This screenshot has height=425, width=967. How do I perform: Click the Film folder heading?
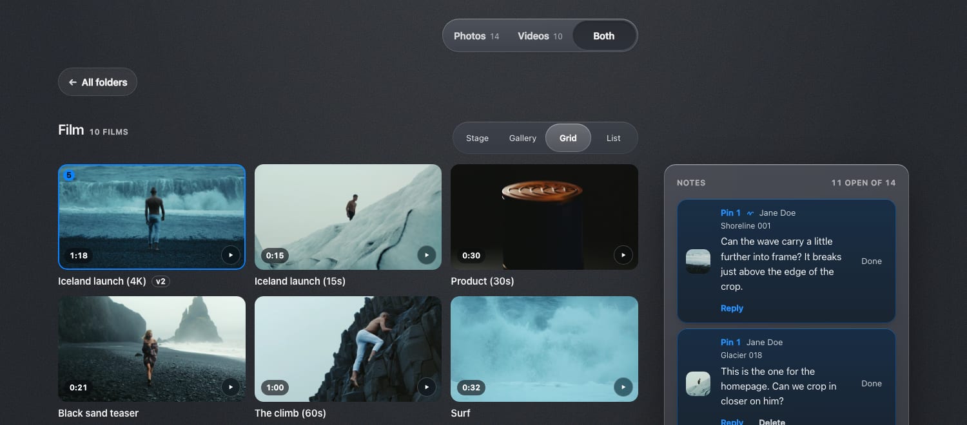click(71, 130)
